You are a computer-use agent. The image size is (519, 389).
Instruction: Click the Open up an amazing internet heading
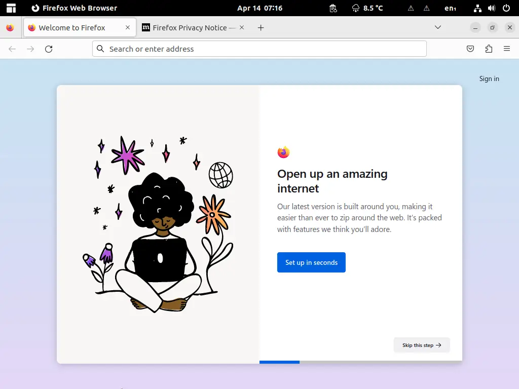point(332,181)
